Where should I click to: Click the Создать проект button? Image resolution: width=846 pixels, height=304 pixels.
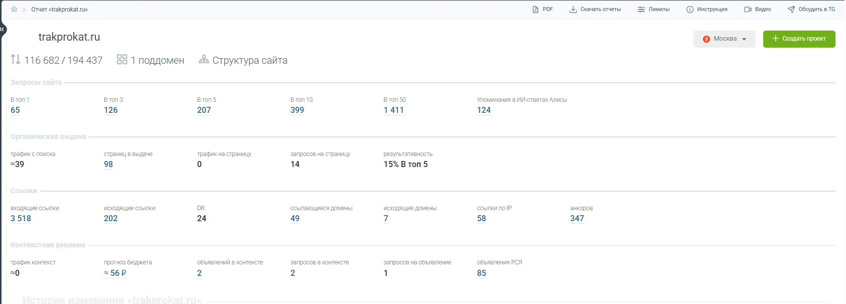point(799,39)
